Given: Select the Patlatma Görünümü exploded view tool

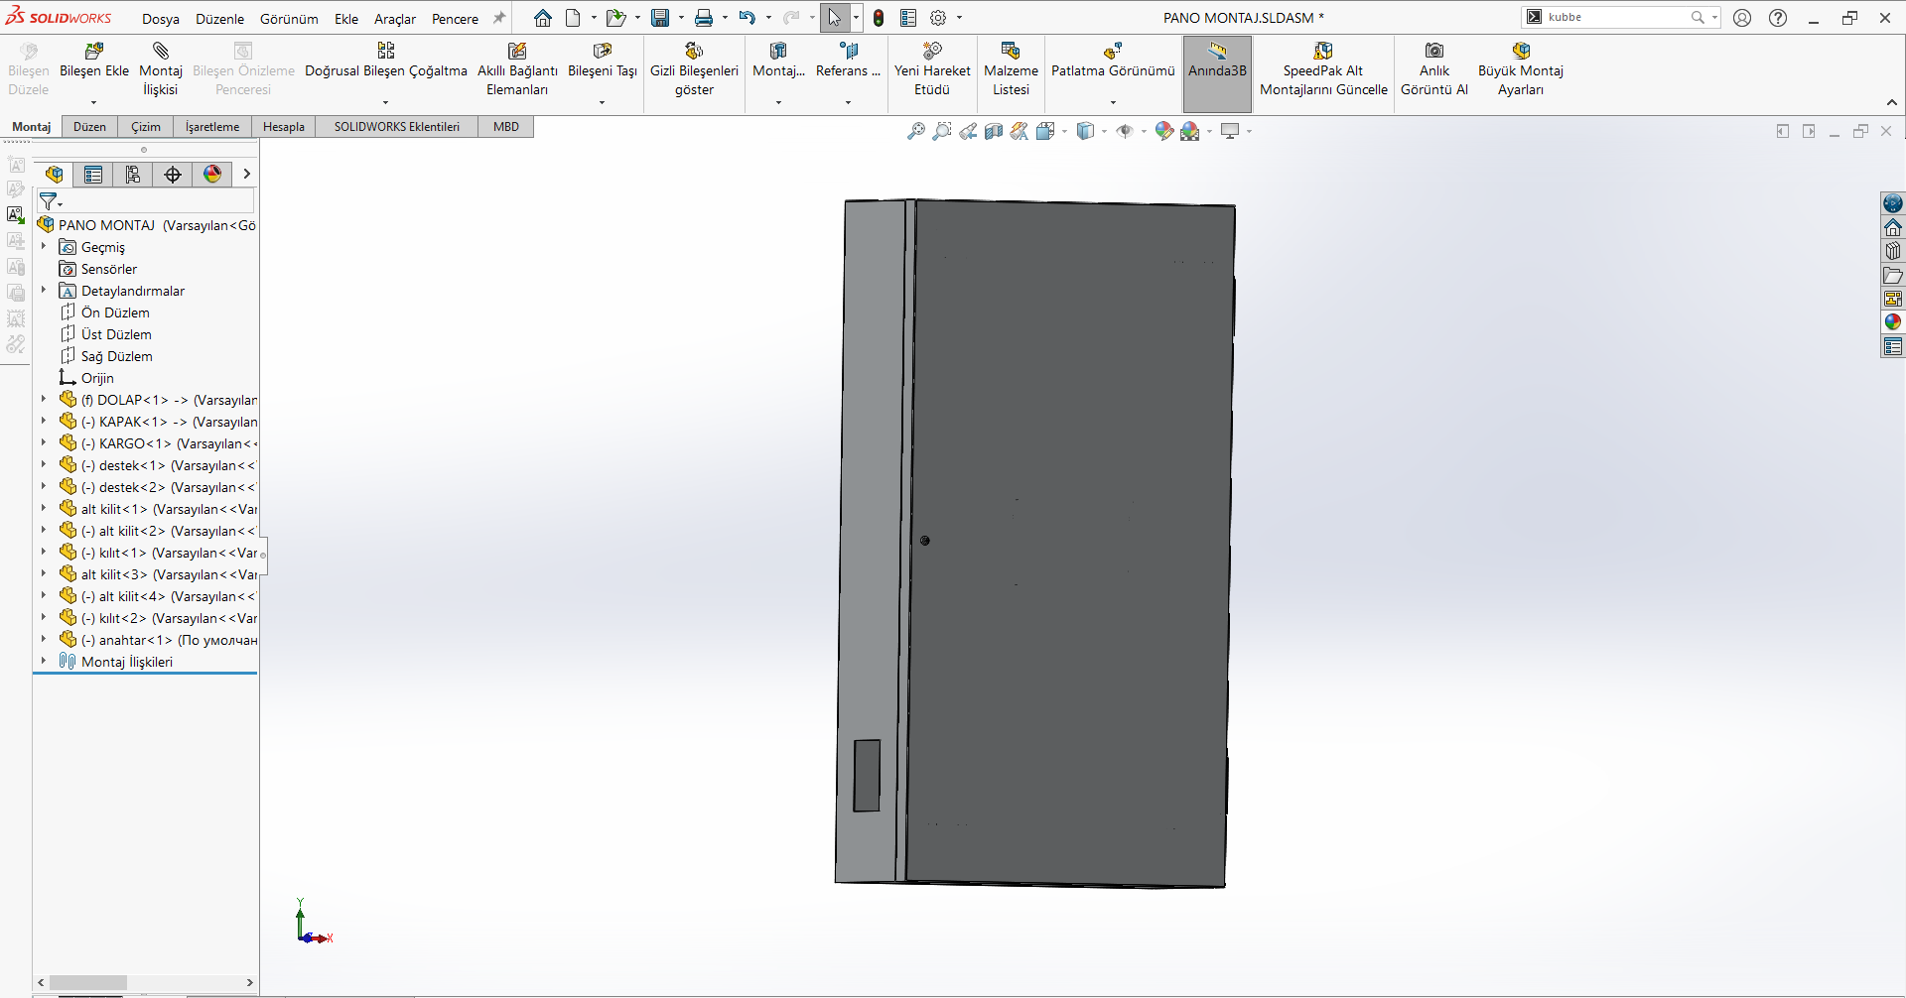Looking at the screenshot, I should tap(1113, 52).
